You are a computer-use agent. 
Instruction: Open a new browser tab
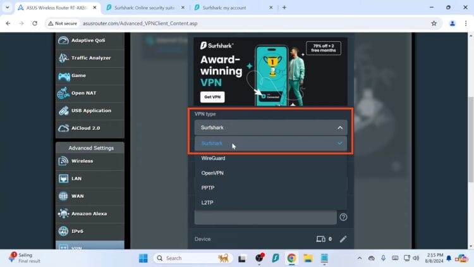coord(284,8)
